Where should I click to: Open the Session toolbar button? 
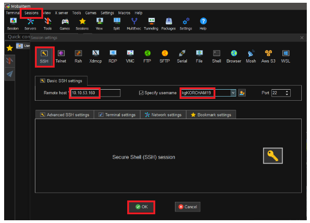[13, 24]
